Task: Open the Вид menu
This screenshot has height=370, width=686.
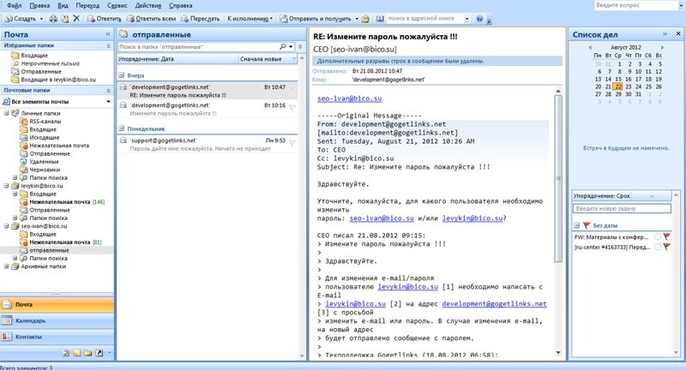Action: (63, 6)
